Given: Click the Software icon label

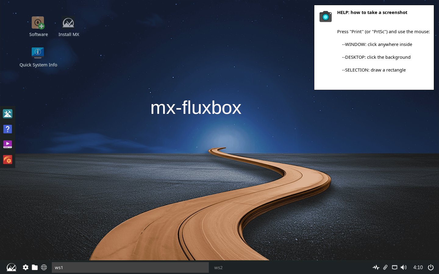Looking at the screenshot, I should point(38,34).
